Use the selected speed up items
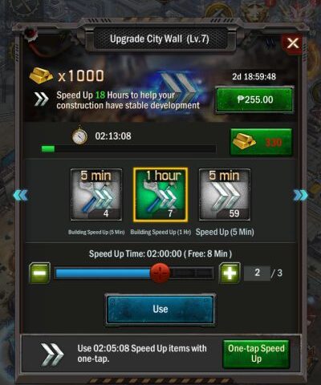This screenshot has width=321, height=385. (x=160, y=310)
